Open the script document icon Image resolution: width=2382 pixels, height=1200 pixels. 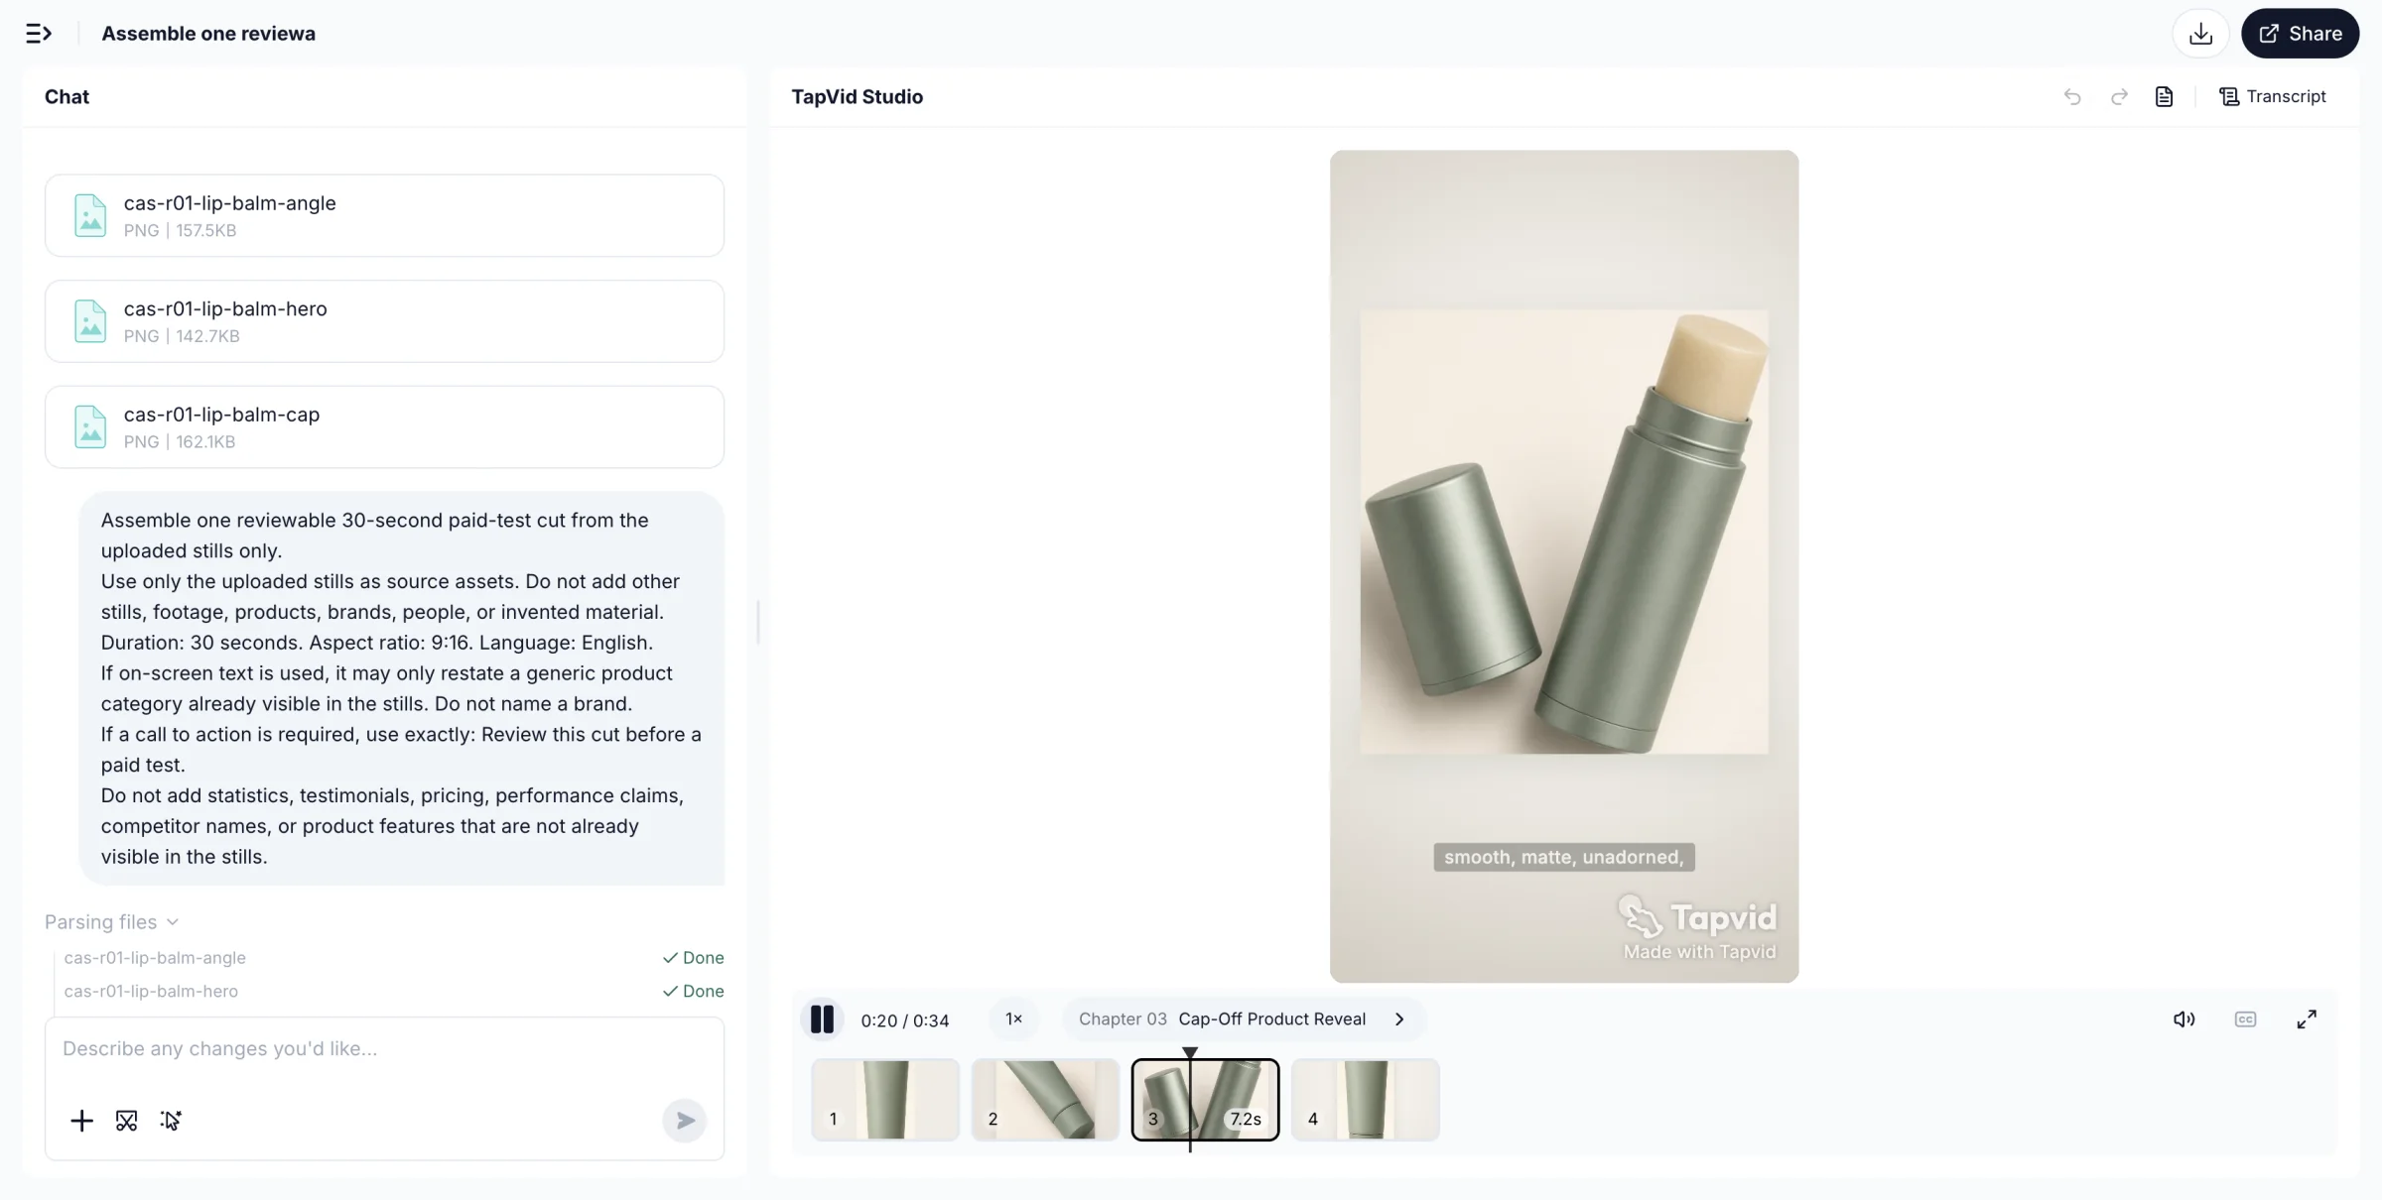(2165, 96)
